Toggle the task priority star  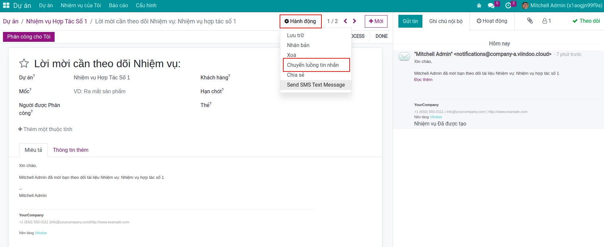point(24,63)
